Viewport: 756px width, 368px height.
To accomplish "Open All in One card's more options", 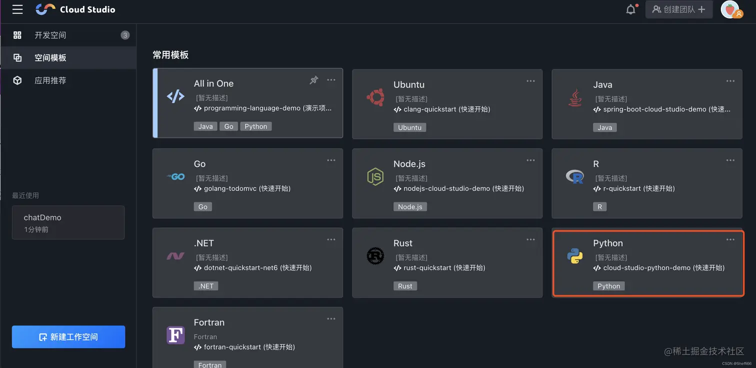I will click(x=331, y=80).
